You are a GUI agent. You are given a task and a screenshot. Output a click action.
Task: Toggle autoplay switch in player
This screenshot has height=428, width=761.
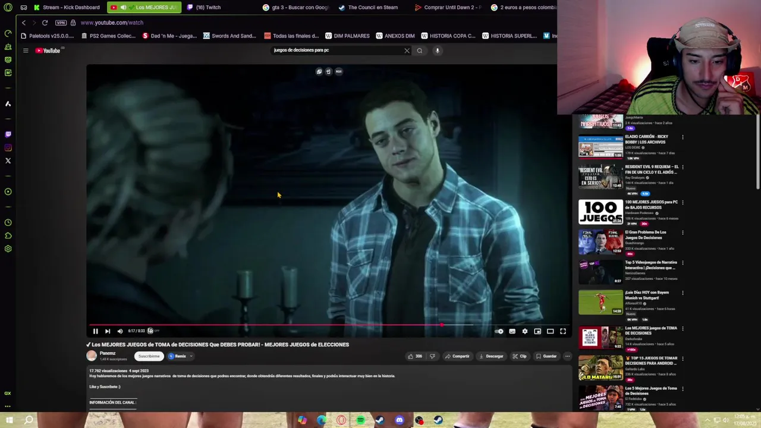tap(499, 331)
